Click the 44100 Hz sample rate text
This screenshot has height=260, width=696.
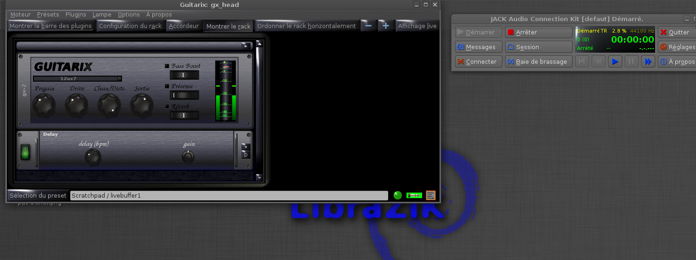pyautogui.click(x=642, y=31)
